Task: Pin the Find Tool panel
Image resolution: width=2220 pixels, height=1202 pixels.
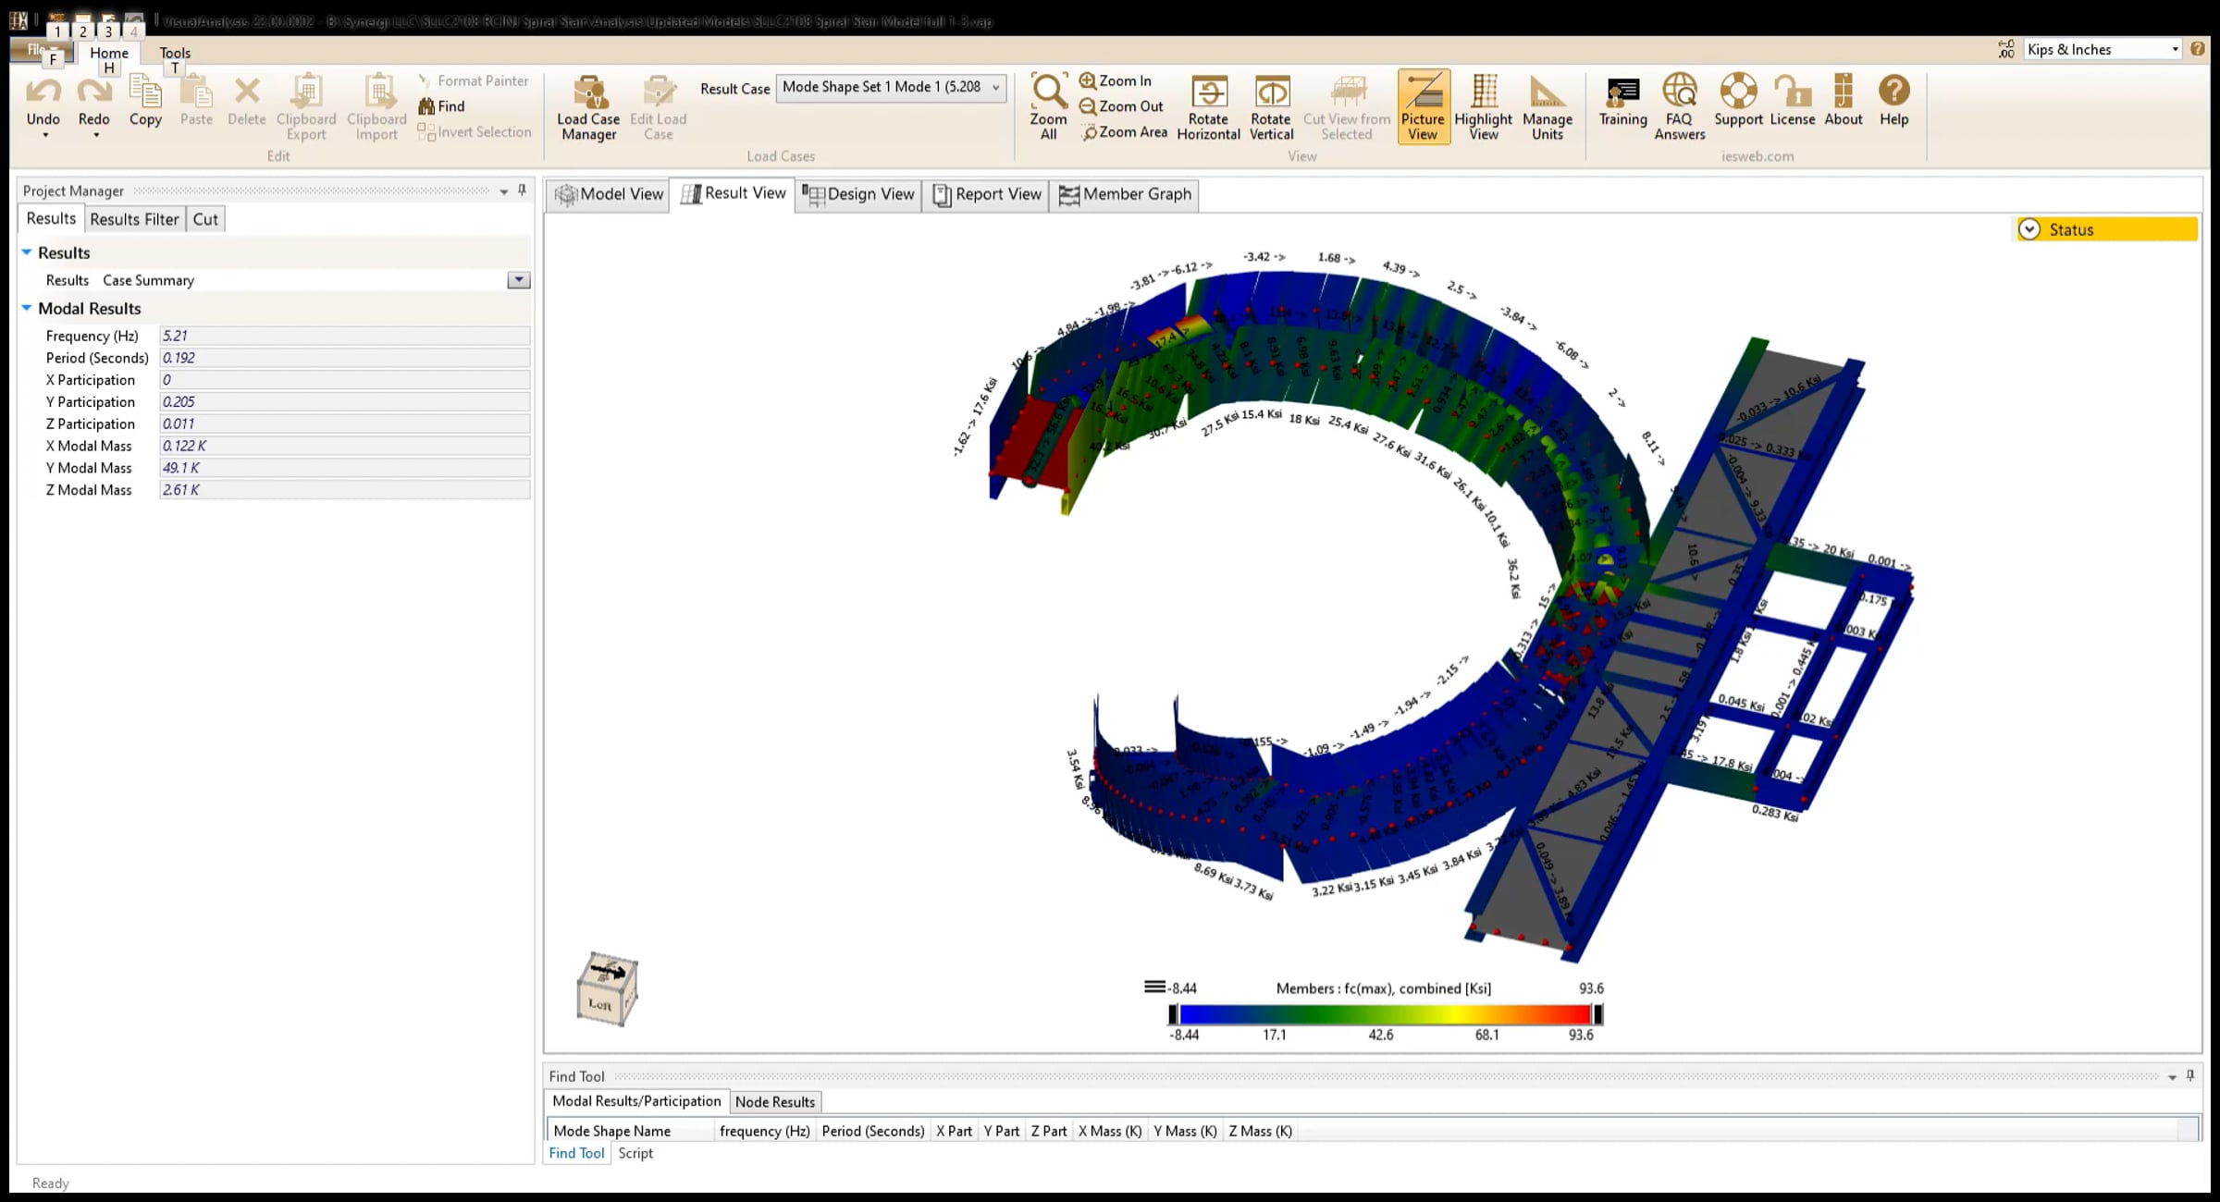Action: [x=2190, y=1075]
